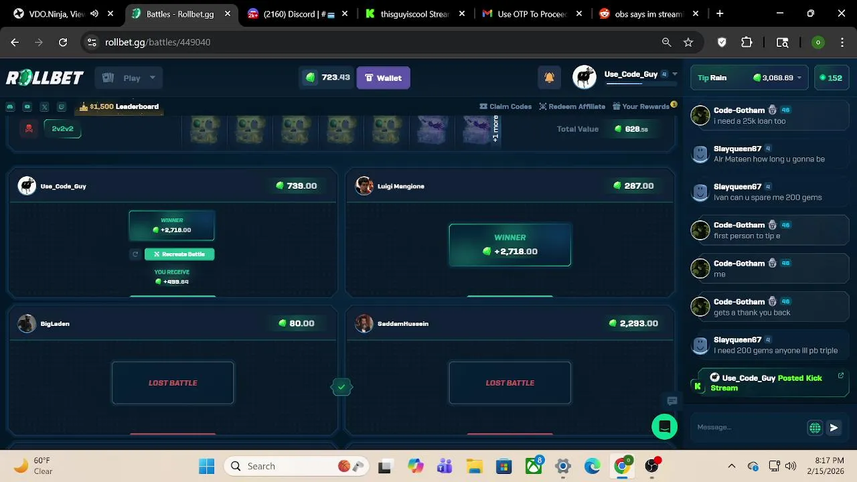Open the X social icon under the logo
The image size is (857, 482).
pyautogui.click(x=44, y=106)
